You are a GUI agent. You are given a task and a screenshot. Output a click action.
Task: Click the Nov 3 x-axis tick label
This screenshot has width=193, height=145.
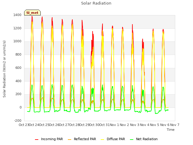(x=134, y=125)
